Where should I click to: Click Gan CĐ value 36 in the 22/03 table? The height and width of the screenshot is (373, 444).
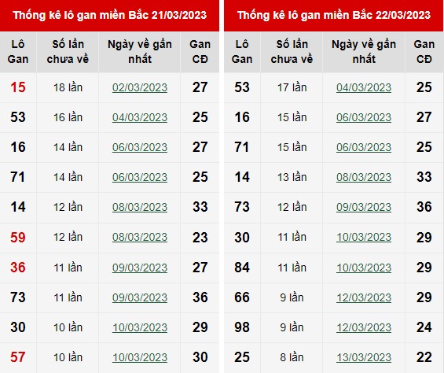click(424, 207)
